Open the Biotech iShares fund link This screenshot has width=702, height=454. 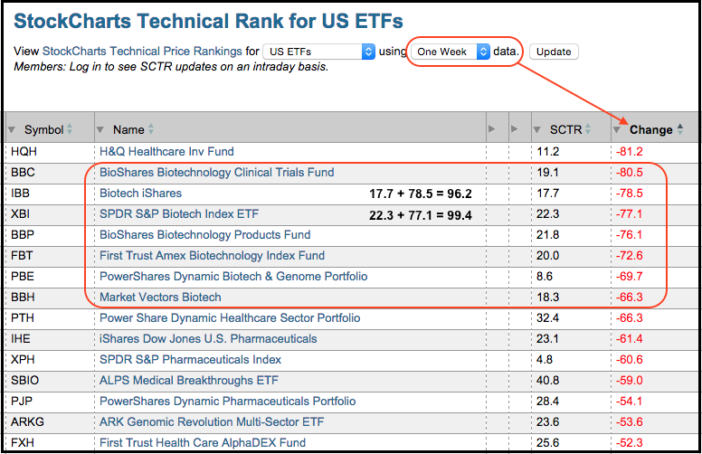[x=140, y=193]
